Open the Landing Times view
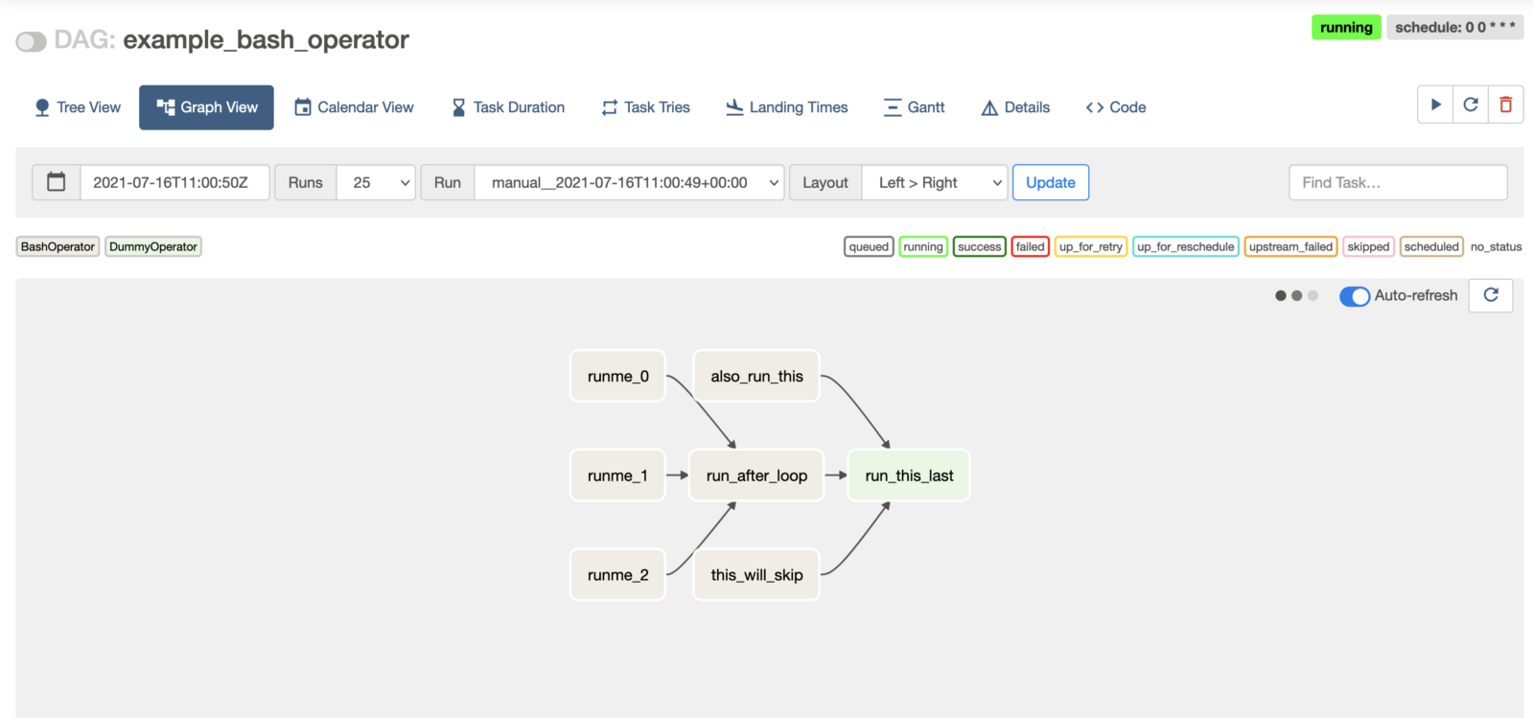Screen dimensions: 1534x718 (x=787, y=107)
